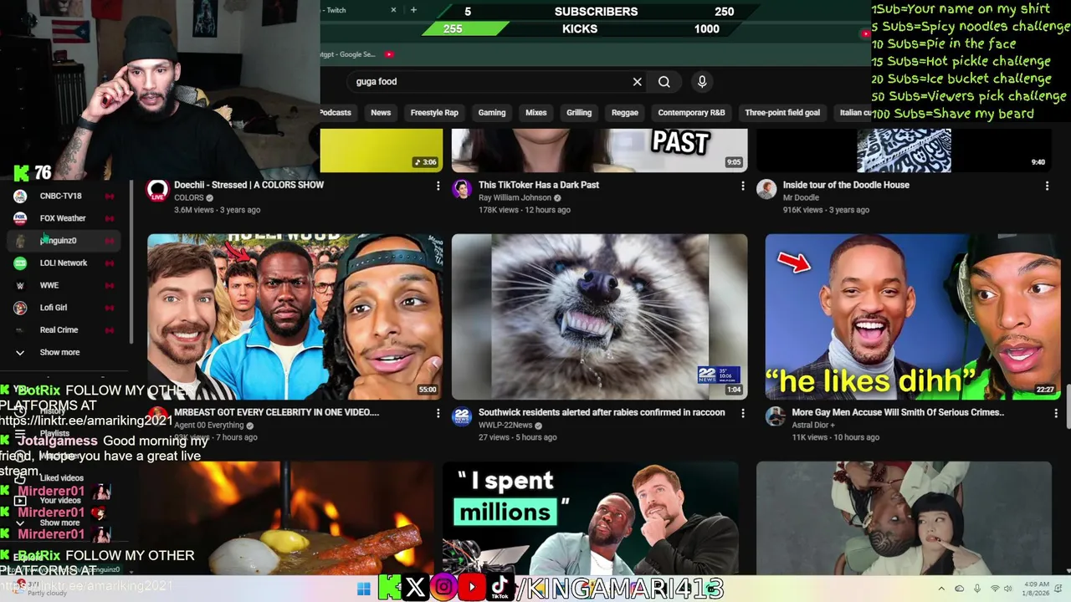Open three-dot menu for MRBEAST celebrity video
1071x602 pixels.
438,413
